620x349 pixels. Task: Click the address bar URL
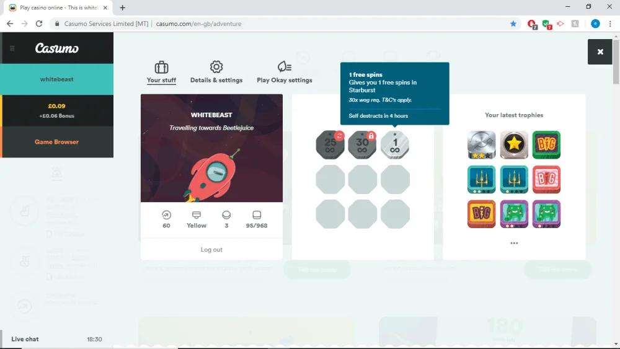[x=198, y=24]
